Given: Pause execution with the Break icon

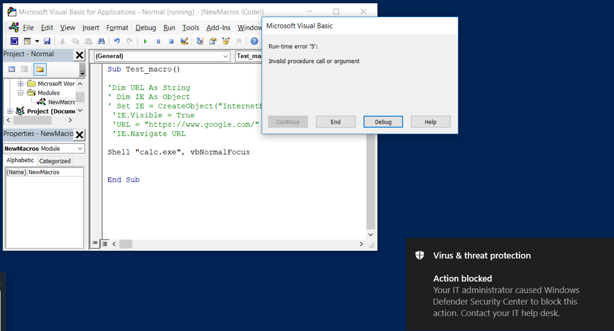Looking at the screenshot, I should coord(158,41).
